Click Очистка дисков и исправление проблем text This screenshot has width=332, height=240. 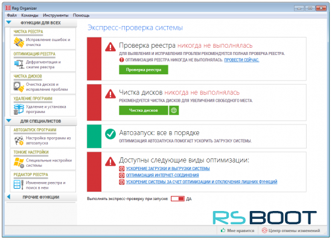coord(47,87)
